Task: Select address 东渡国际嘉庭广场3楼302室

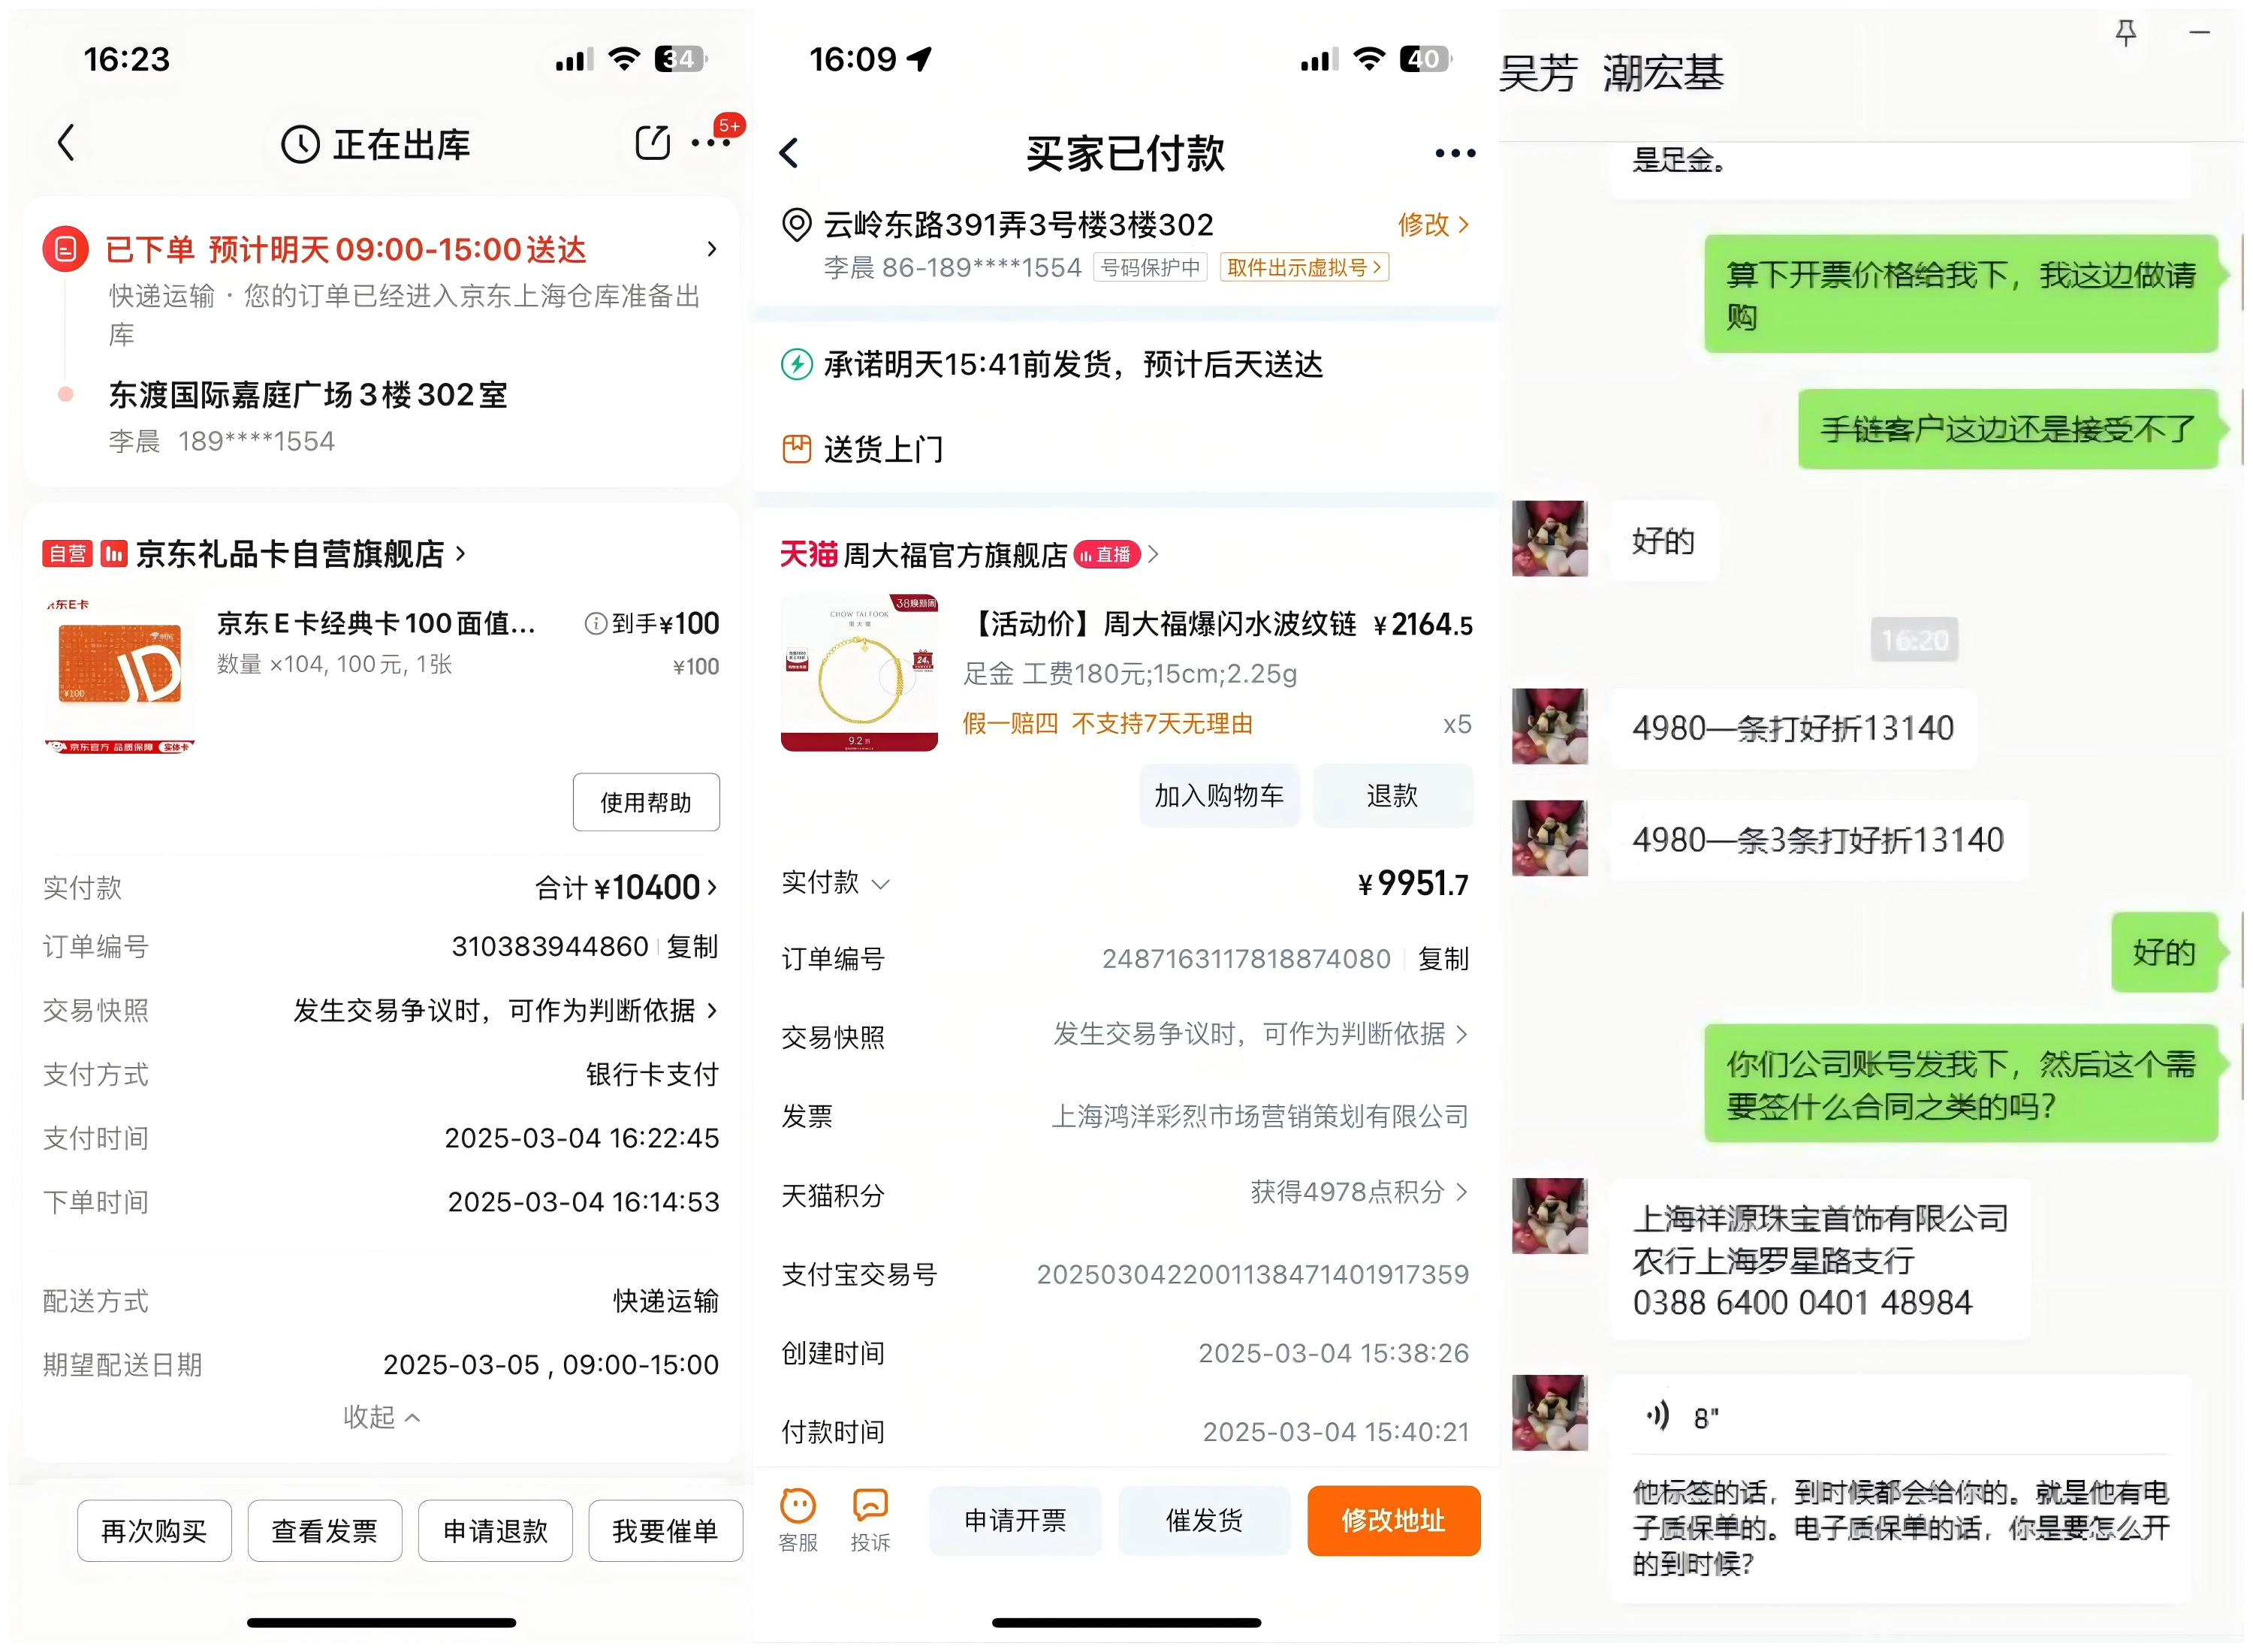Action: pyautogui.click(x=308, y=395)
